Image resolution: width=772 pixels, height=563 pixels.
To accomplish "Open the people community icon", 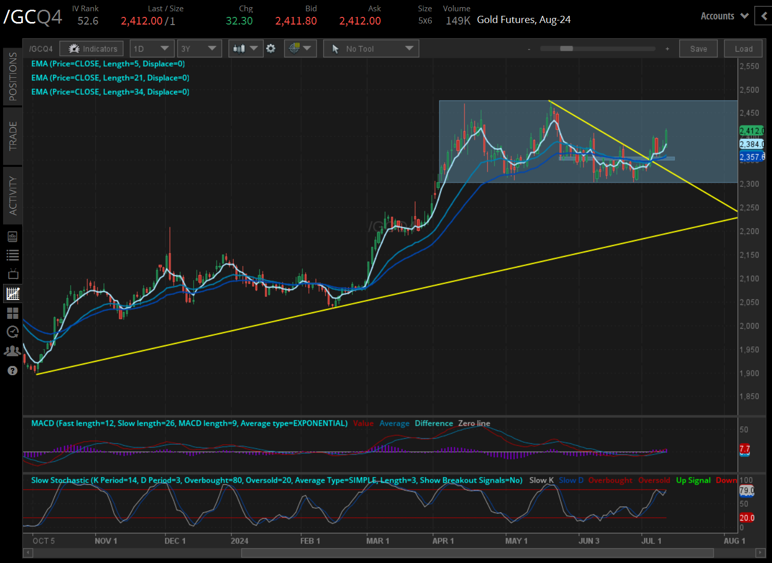I will click(12, 351).
